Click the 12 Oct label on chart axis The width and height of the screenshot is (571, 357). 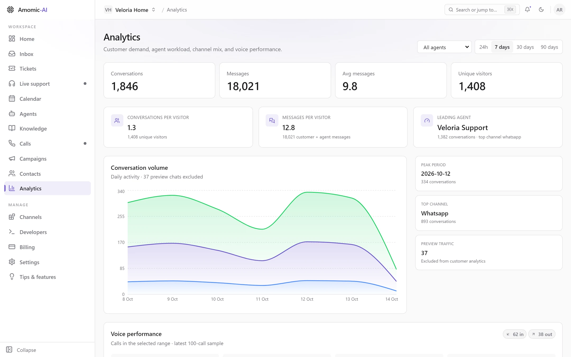307,299
